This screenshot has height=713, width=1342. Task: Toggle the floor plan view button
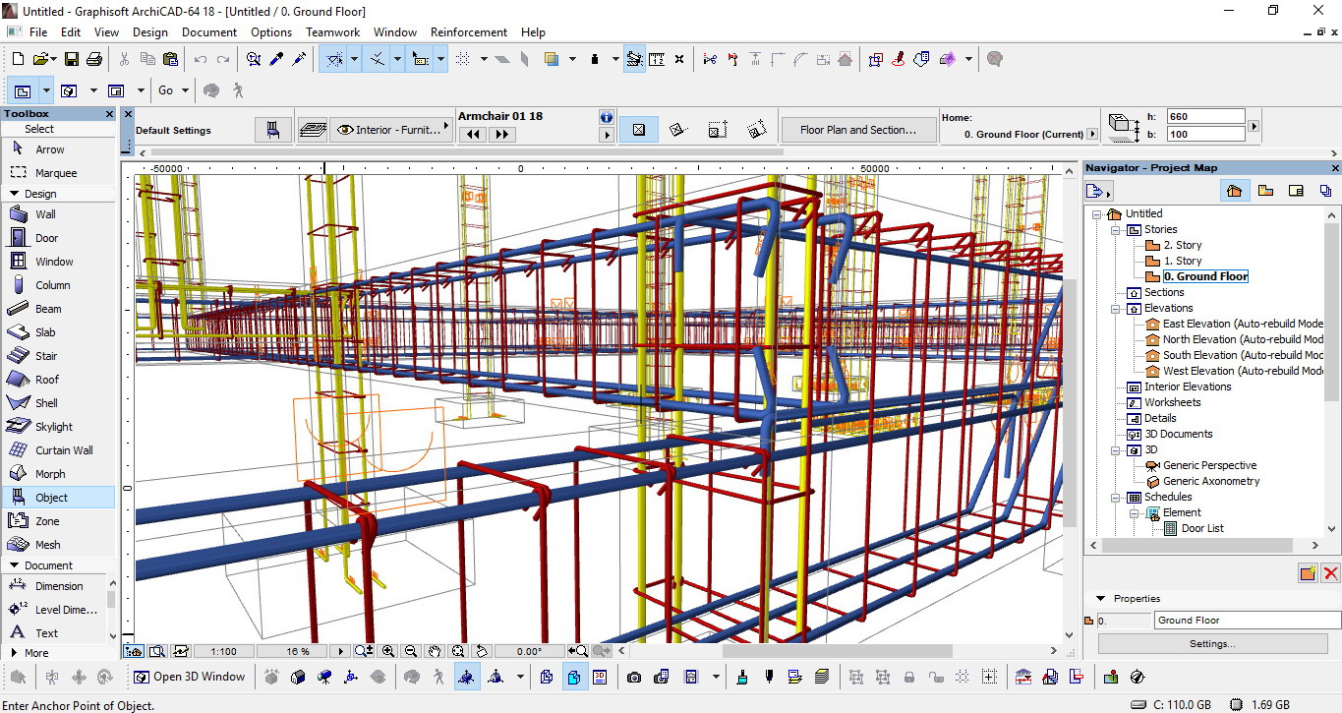(x=22, y=90)
